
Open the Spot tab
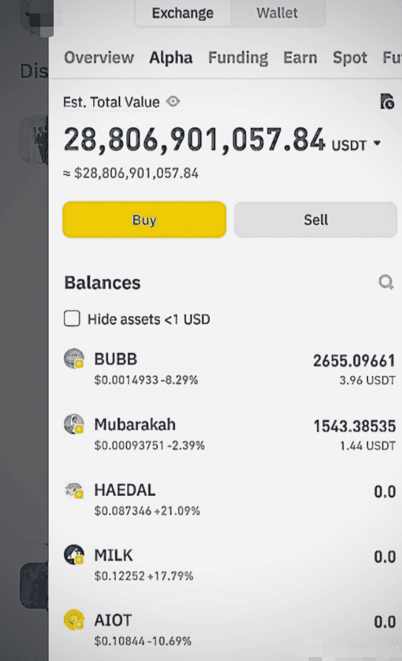pos(350,58)
